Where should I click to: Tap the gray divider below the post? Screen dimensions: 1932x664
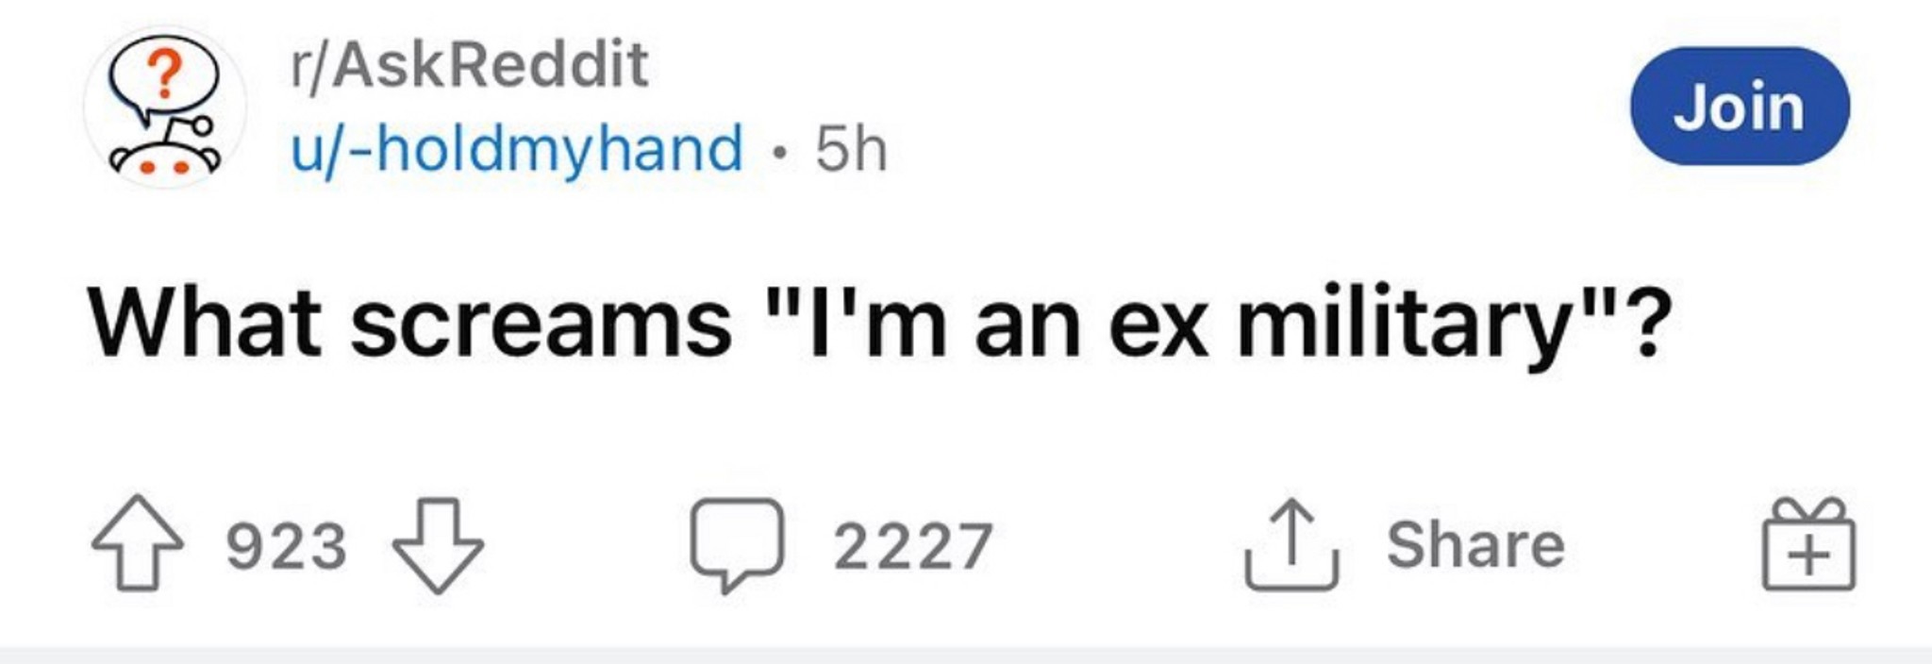click(966, 656)
